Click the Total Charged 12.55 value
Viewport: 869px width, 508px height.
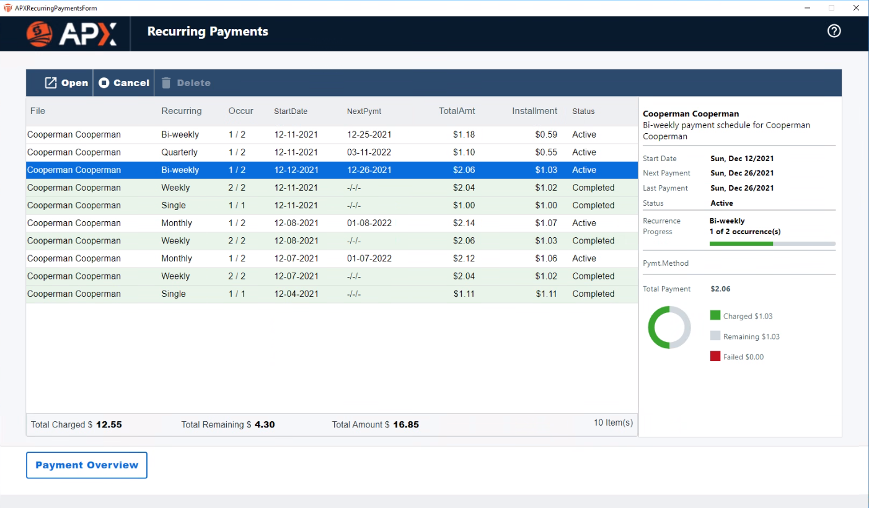(109, 424)
